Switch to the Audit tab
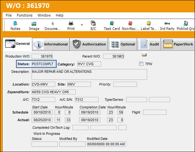Viewport: 195px width, 152px height. [149, 44]
